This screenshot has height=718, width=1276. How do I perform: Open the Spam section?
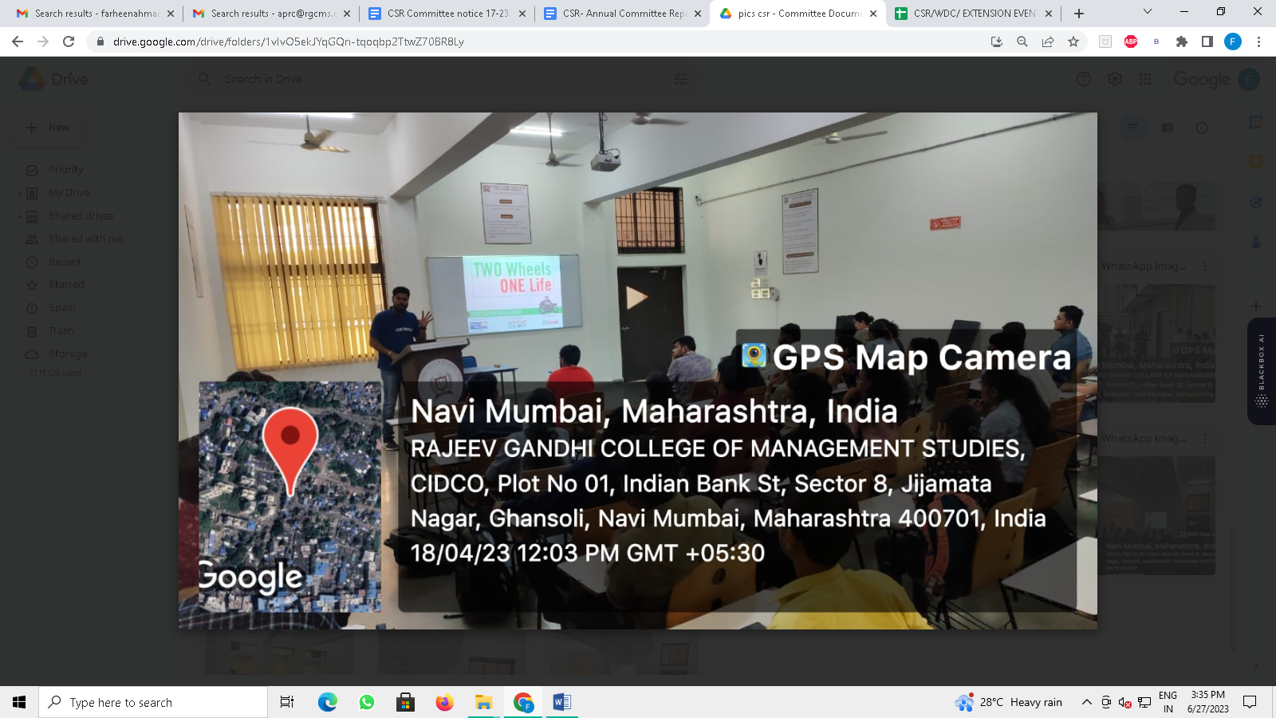(61, 308)
